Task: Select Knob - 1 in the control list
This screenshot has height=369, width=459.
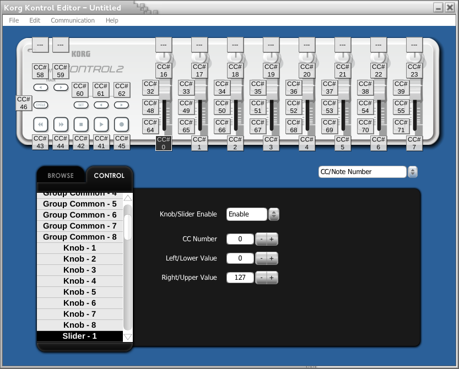Action: (80, 248)
